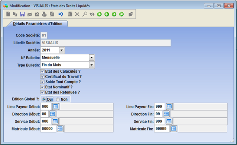Screen dimensions: 237x145
Task: Open lookup for Lieu Payeur Début
Action: click(55, 107)
